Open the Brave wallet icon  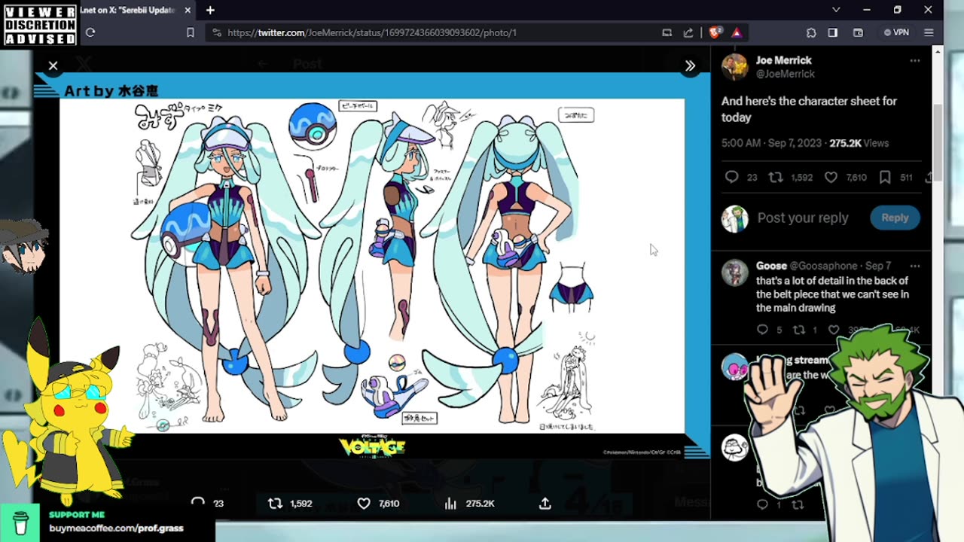[x=858, y=32]
